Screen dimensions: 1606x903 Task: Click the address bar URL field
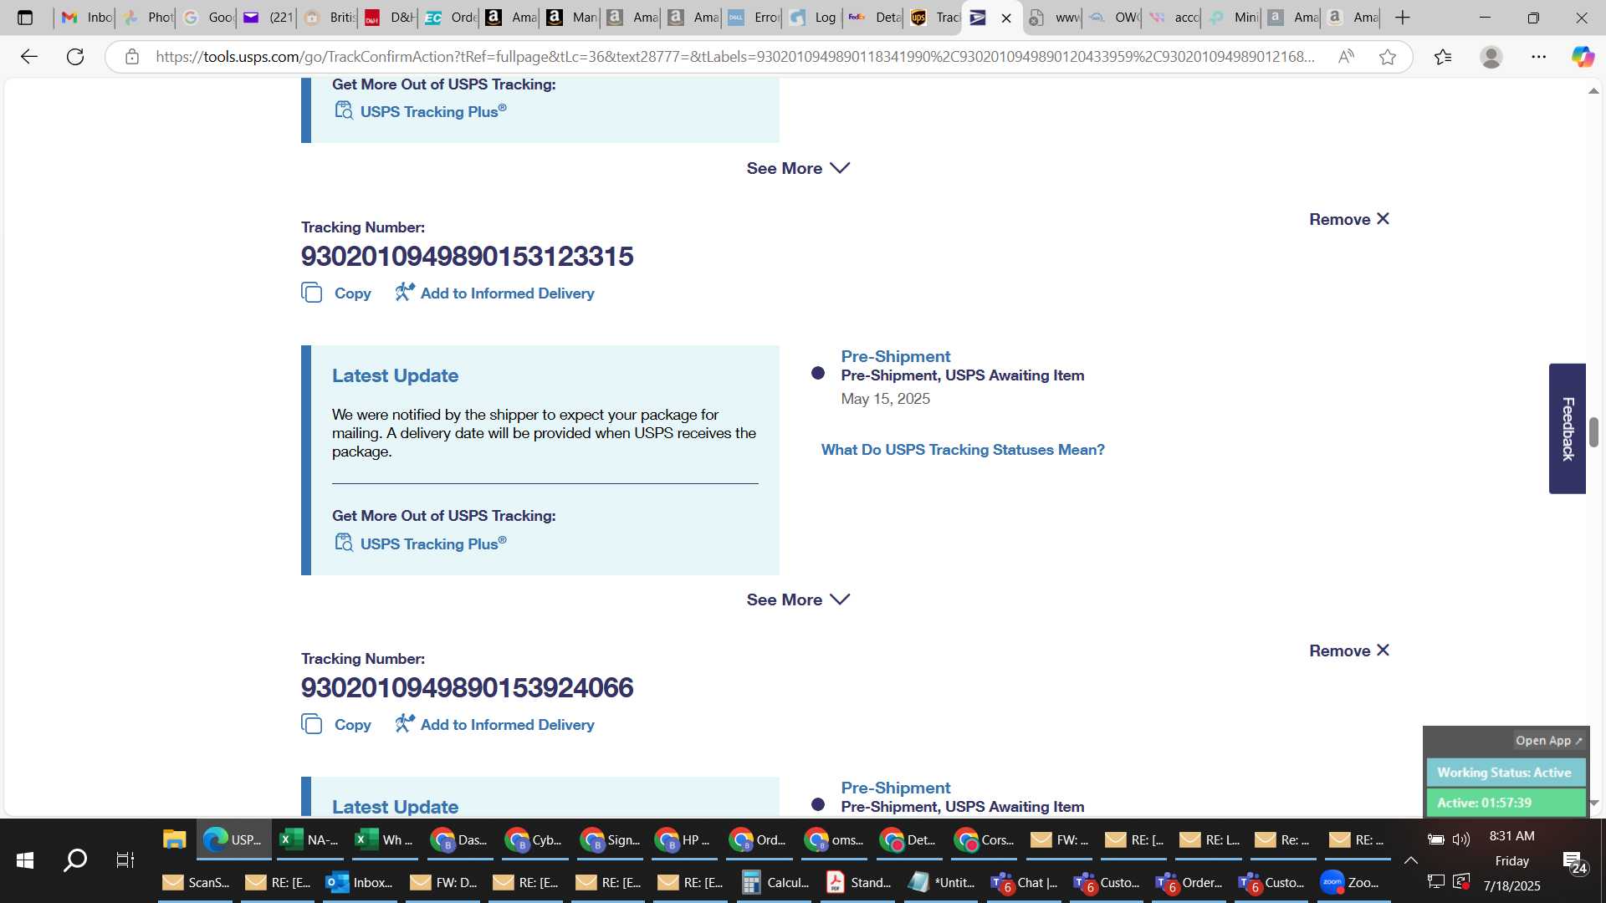(x=734, y=57)
